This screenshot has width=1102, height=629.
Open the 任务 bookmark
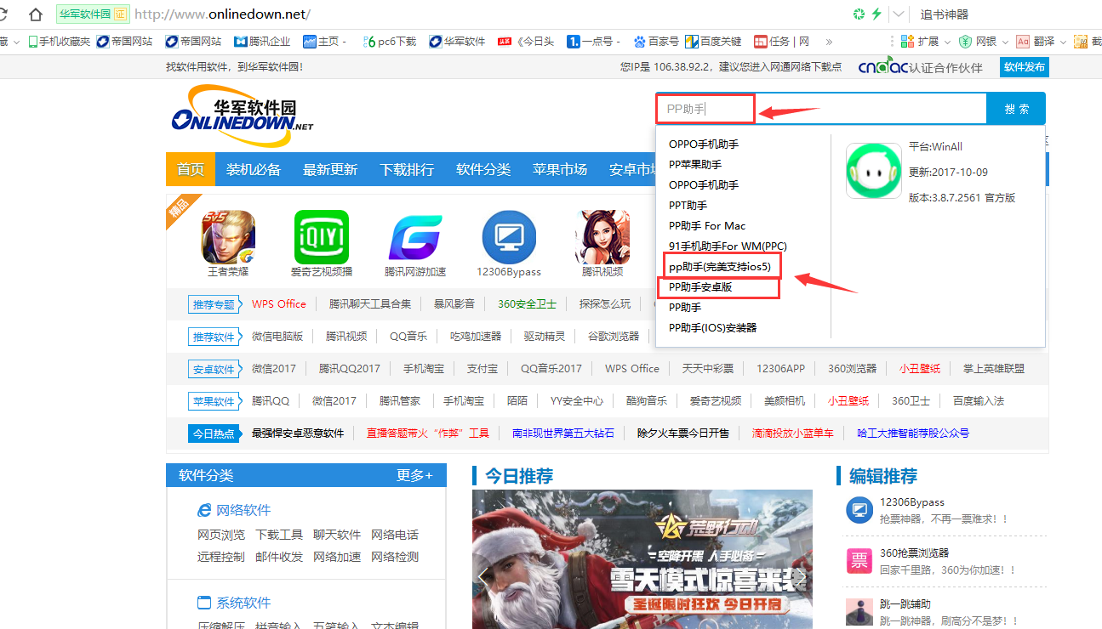click(781, 41)
